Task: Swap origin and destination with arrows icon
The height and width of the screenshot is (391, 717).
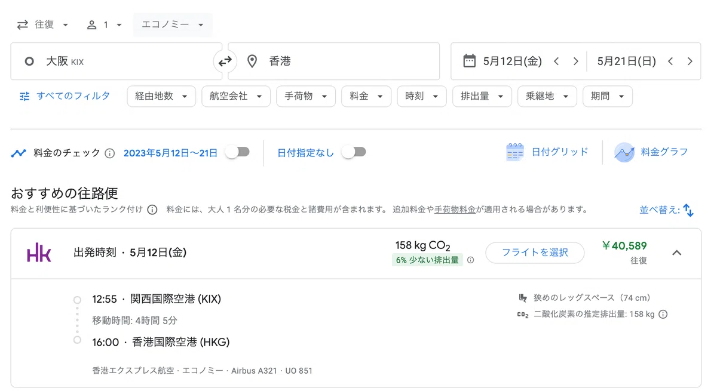Action: coord(225,61)
